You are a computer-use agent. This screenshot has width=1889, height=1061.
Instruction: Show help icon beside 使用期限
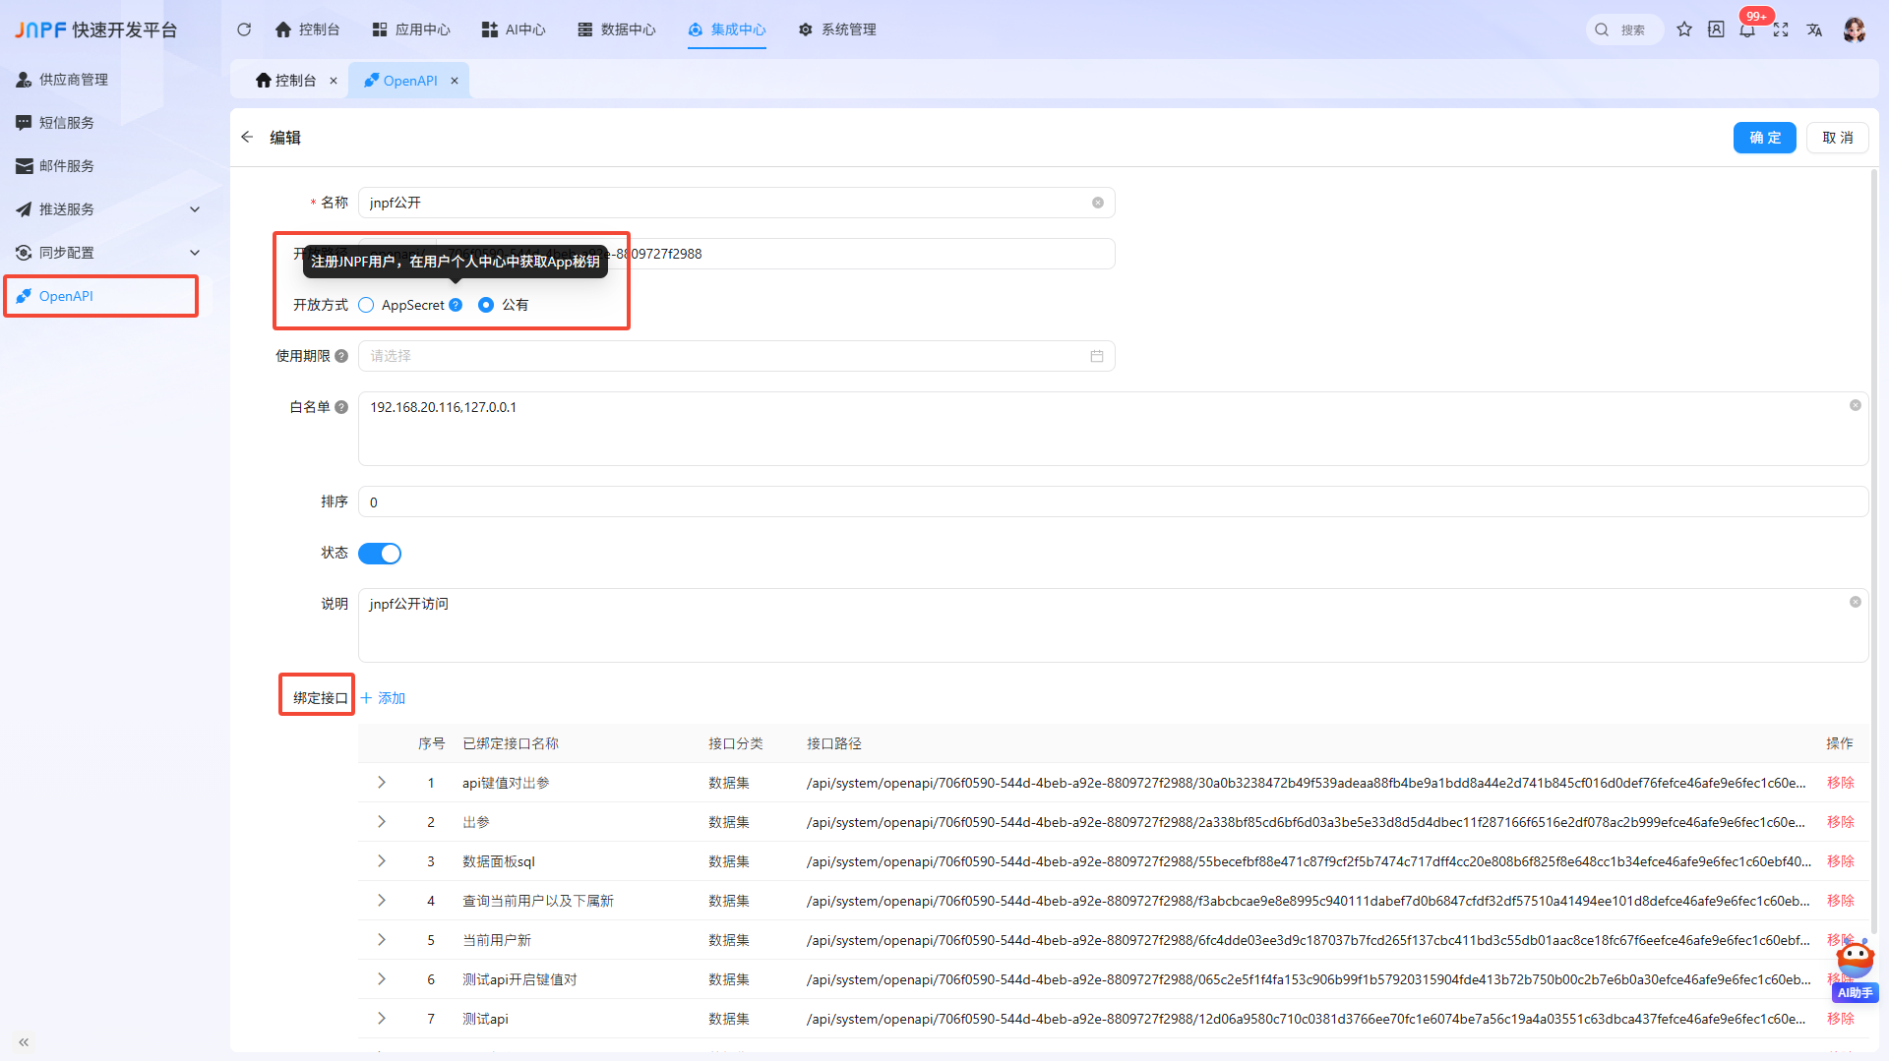click(341, 356)
